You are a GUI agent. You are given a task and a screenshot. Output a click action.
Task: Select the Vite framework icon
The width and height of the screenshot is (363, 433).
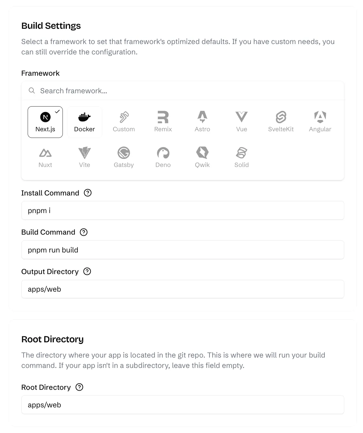(84, 153)
